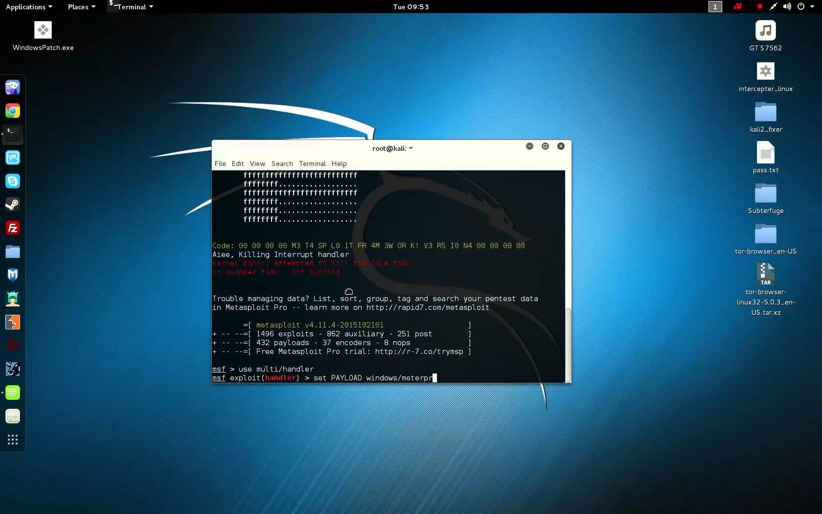Click the '432 payloads' stats line
Image resolution: width=822 pixels, height=514 pixels.
coord(342,343)
